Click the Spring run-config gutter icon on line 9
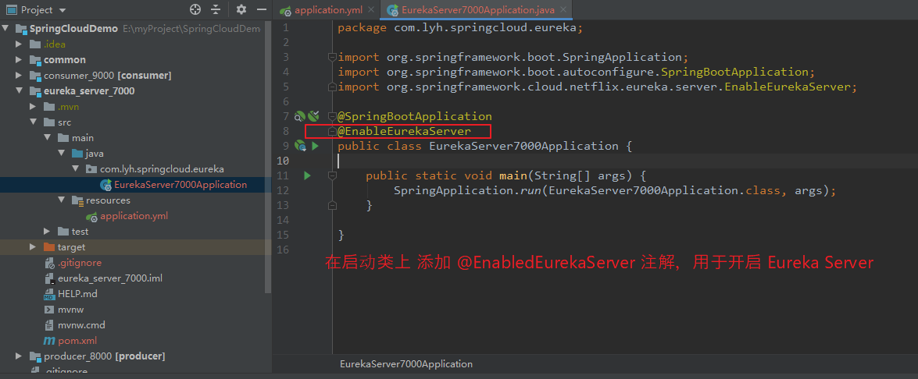This screenshot has height=379, width=918. point(300,146)
